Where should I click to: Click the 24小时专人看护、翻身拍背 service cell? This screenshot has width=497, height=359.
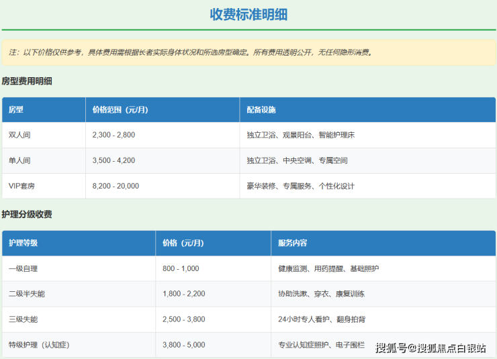(321, 319)
